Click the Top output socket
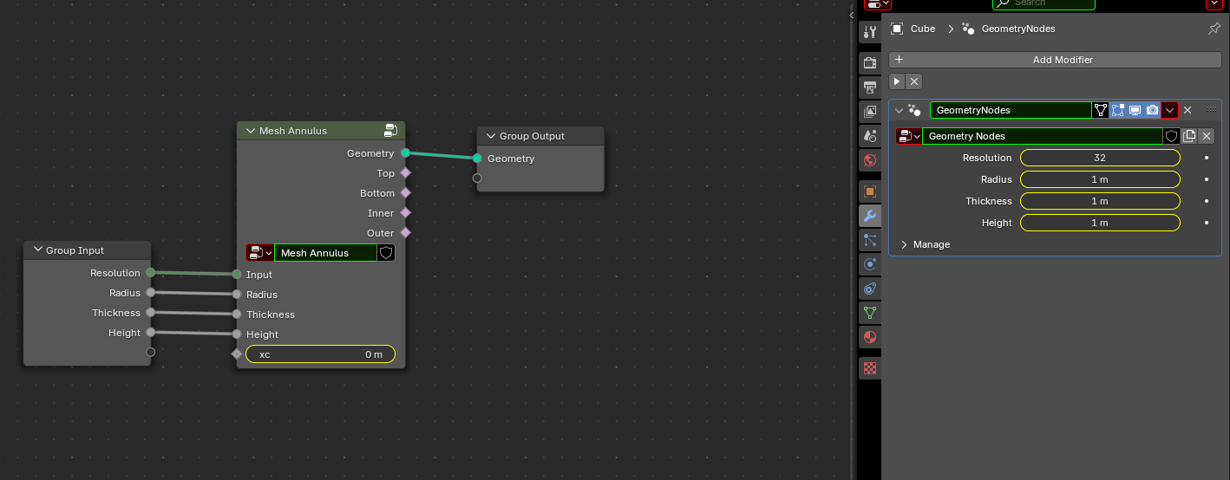This screenshot has height=480, width=1230. (405, 173)
